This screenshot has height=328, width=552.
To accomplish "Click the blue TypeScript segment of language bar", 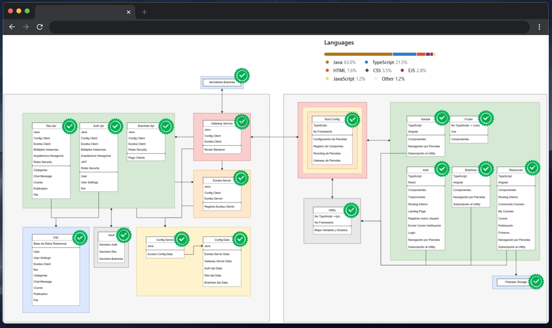I will [x=404, y=54].
